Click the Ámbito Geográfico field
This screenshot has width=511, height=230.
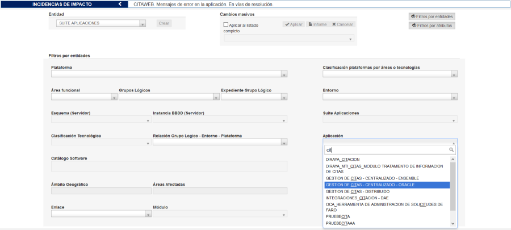[101, 191]
